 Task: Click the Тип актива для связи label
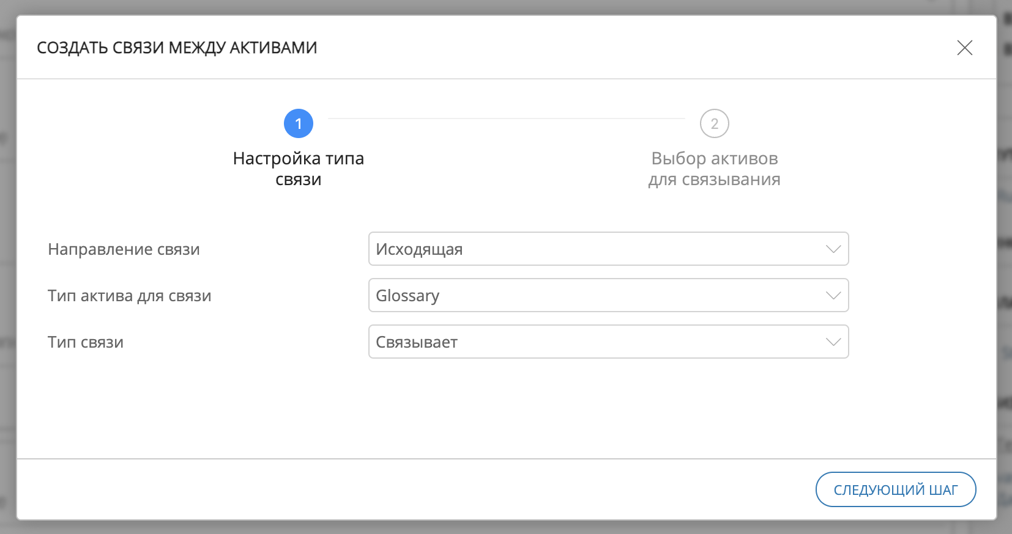pos(129,296)
